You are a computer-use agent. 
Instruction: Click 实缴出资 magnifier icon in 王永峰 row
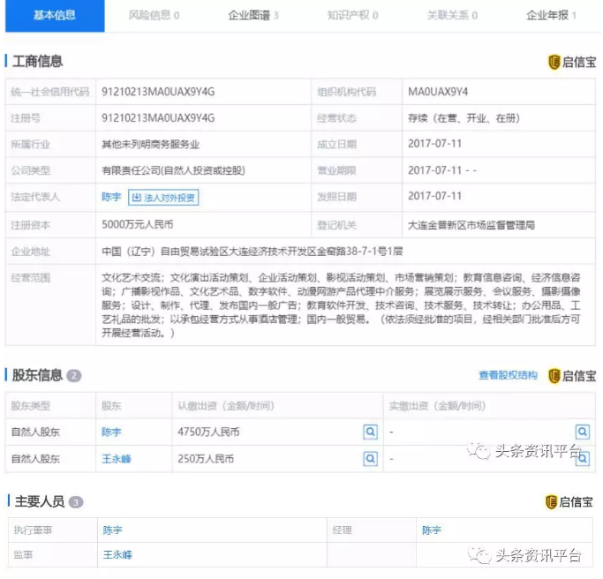[582, 459]
